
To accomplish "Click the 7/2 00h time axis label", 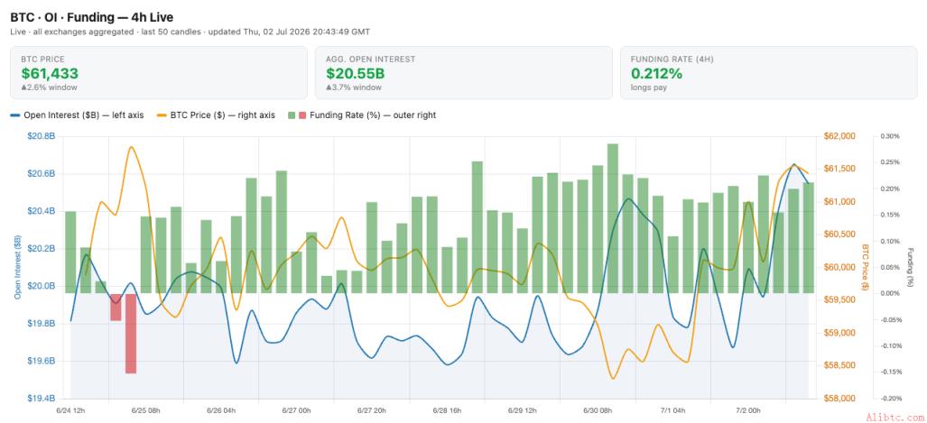I will coord(748,410).
